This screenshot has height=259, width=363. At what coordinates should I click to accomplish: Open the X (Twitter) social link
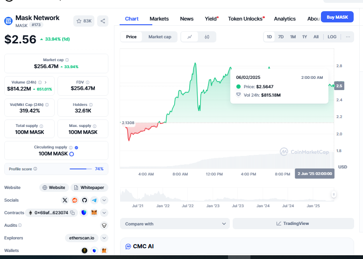pos(65,200)
